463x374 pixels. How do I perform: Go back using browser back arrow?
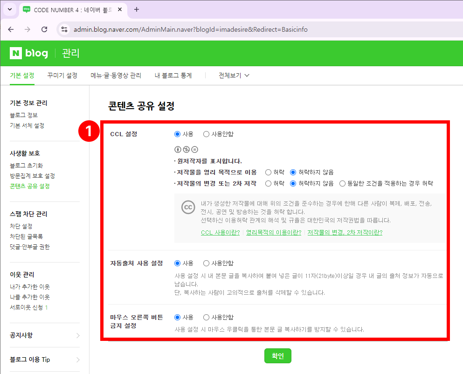11,29
